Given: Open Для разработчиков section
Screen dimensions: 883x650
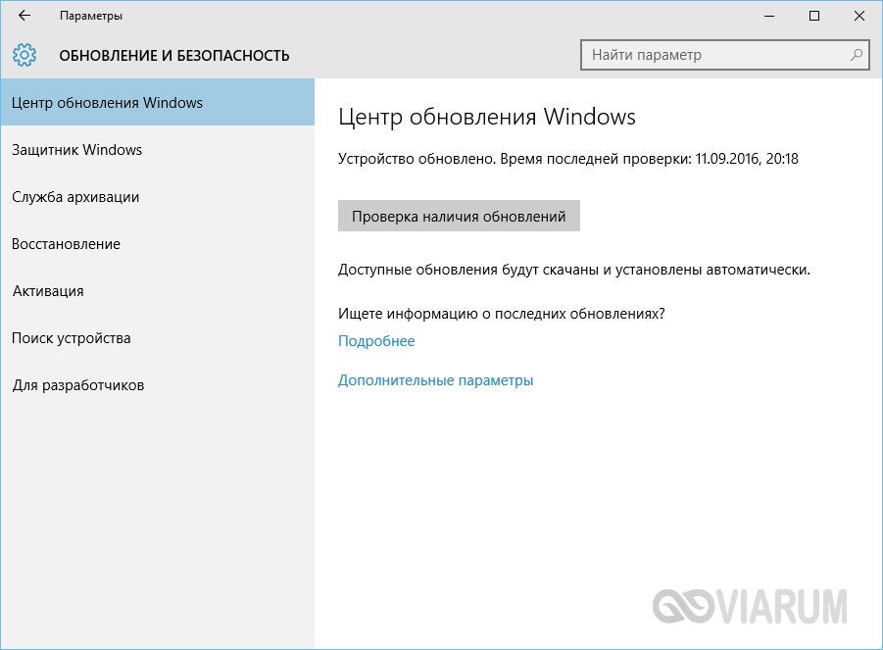Looking at the screenshot, I should click(157, 385).
